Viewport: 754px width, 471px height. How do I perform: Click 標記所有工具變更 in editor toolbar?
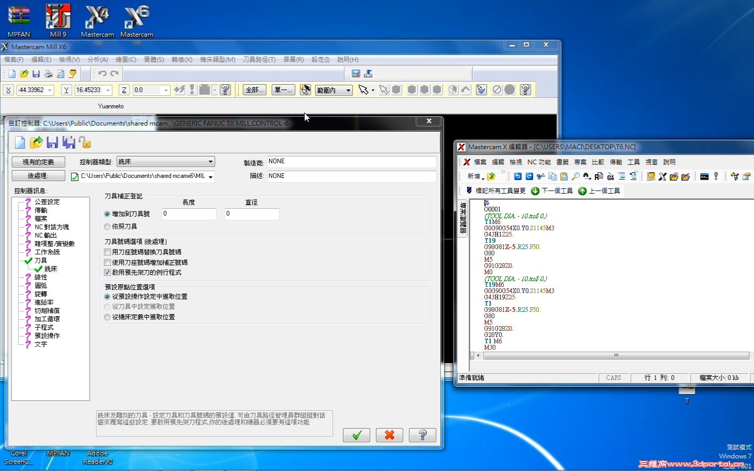[x=496, y=191]
